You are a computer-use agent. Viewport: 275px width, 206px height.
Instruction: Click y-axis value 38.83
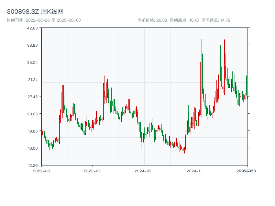tap(32, 45)
